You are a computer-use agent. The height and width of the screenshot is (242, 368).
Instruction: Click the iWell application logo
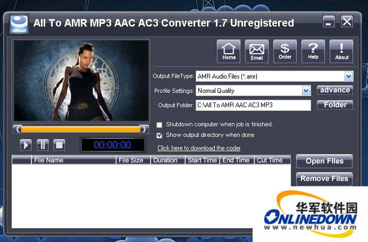[x=19, y=24]
